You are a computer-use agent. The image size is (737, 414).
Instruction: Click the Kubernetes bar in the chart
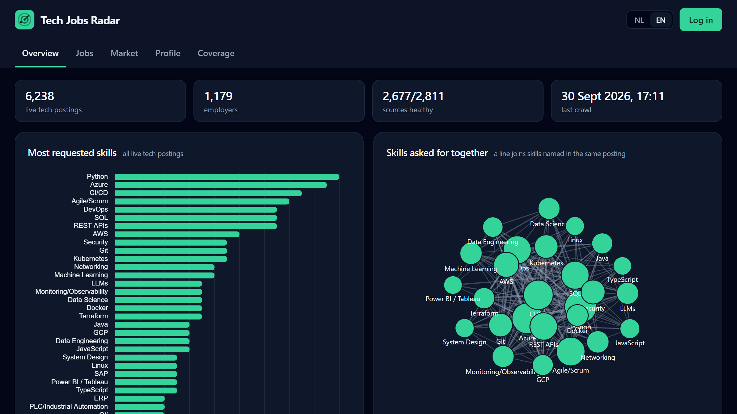tap(171, 259)
